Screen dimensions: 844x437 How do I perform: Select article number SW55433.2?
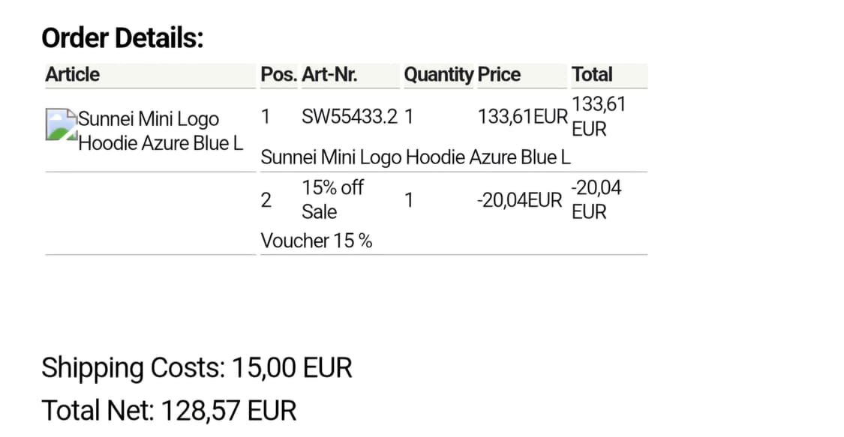pos(350,117)
